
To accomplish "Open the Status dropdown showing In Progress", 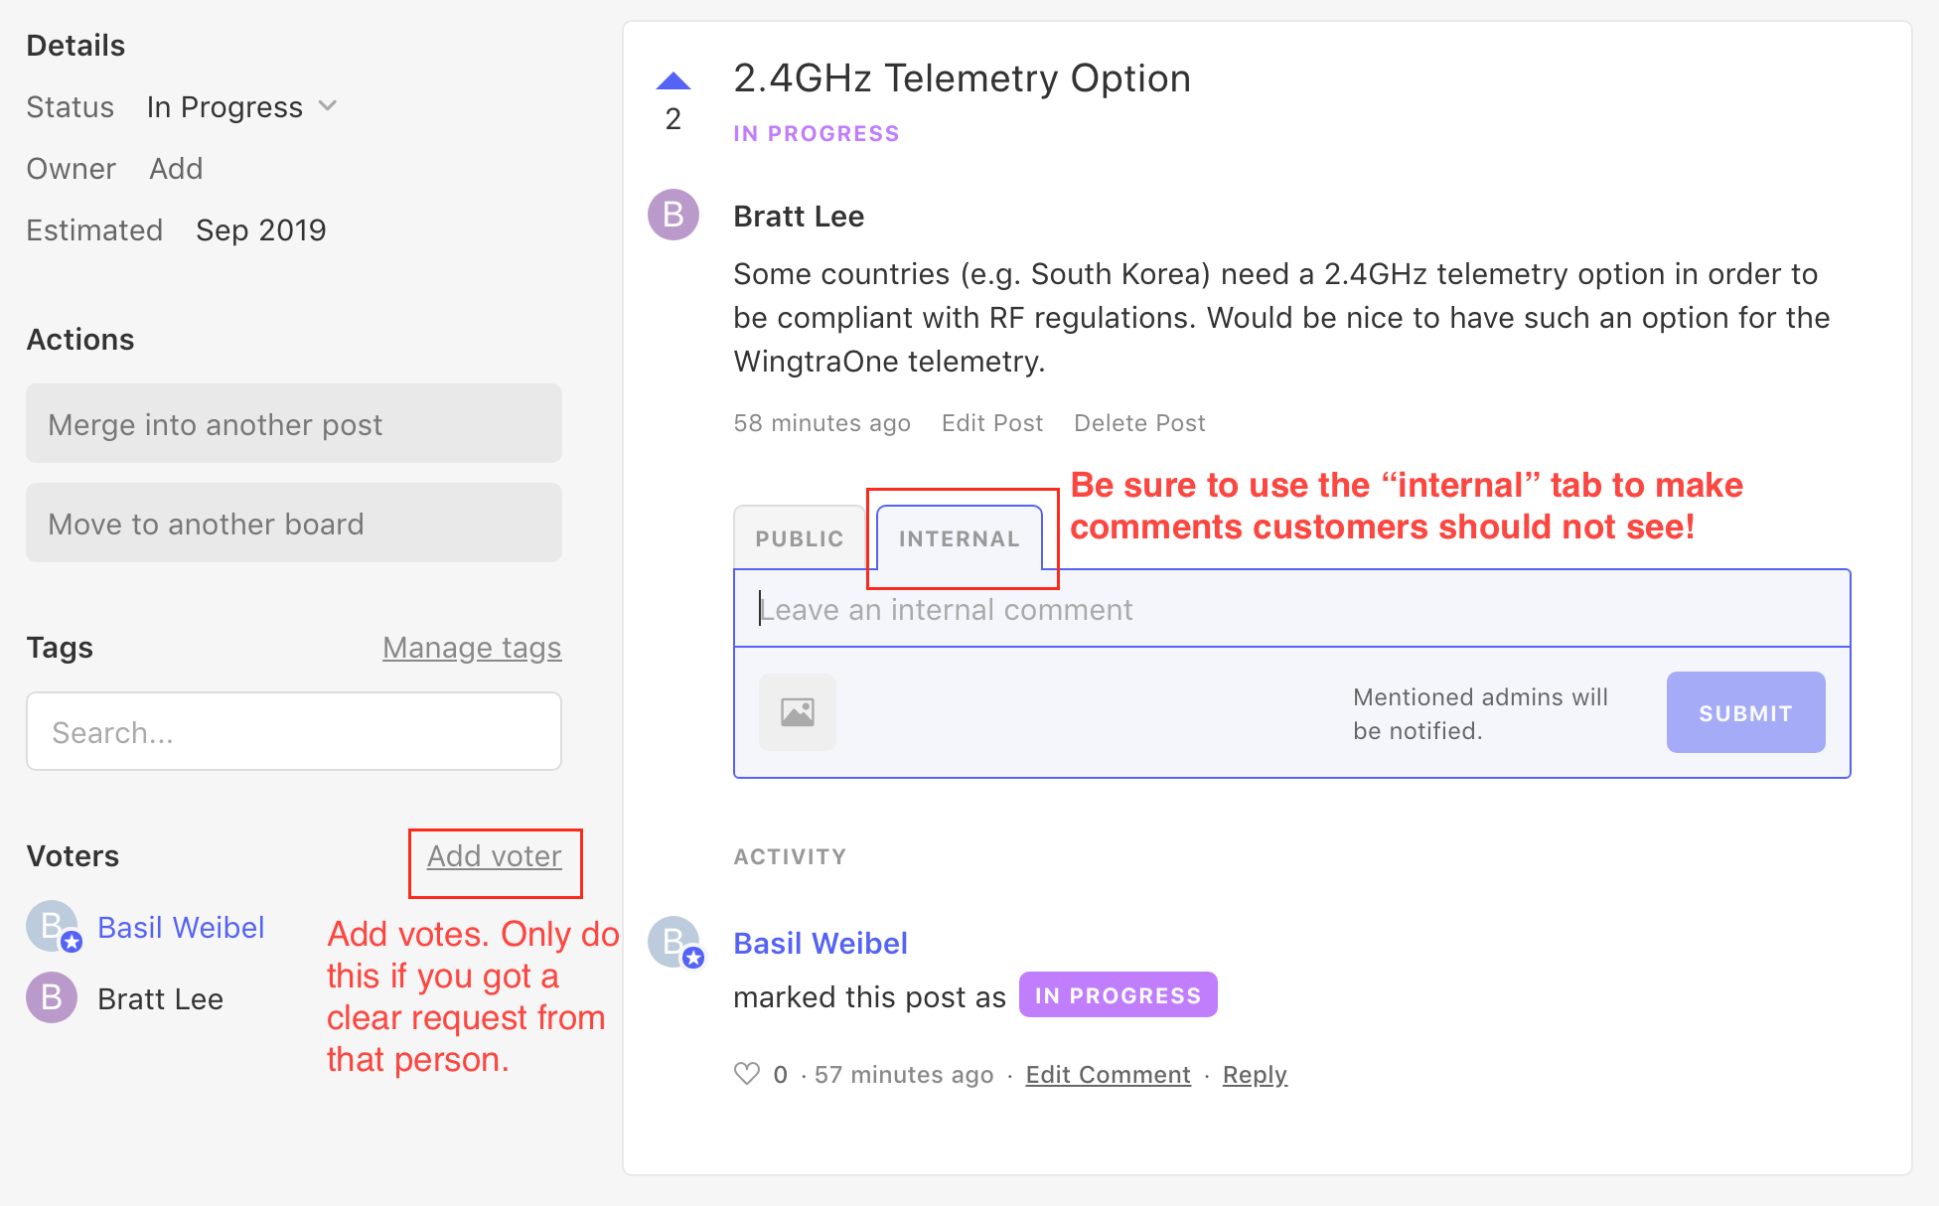I will [x=242, y=107].
